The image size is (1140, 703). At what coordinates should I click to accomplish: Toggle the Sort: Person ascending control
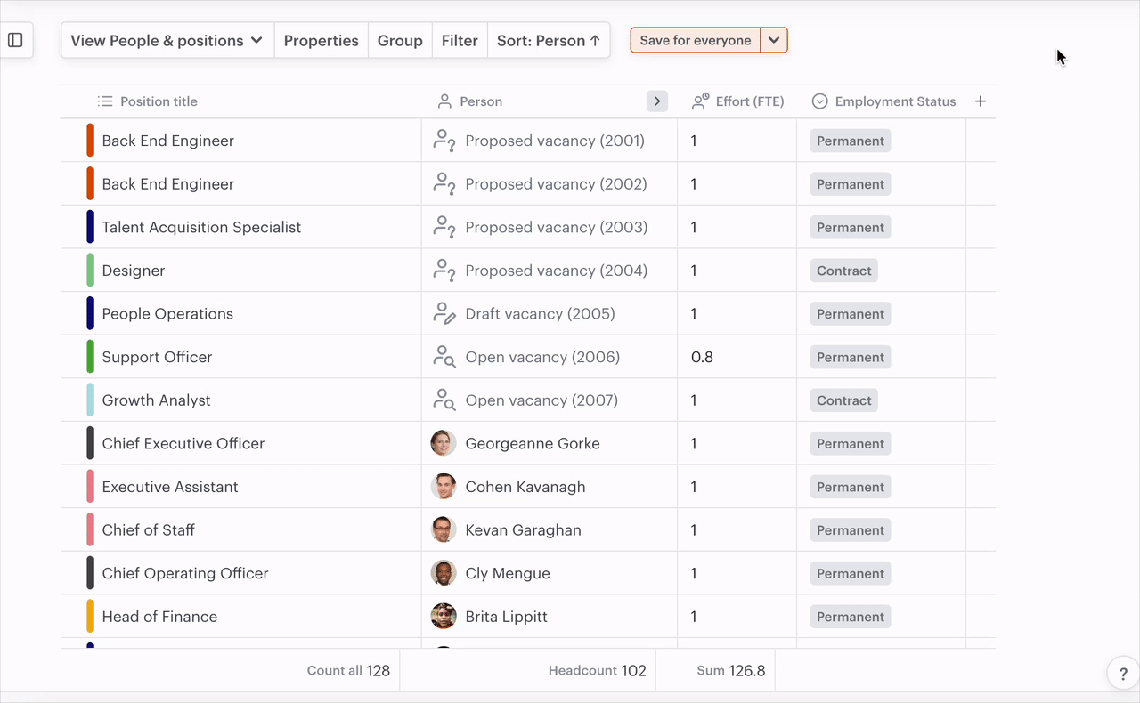(549, 41)
